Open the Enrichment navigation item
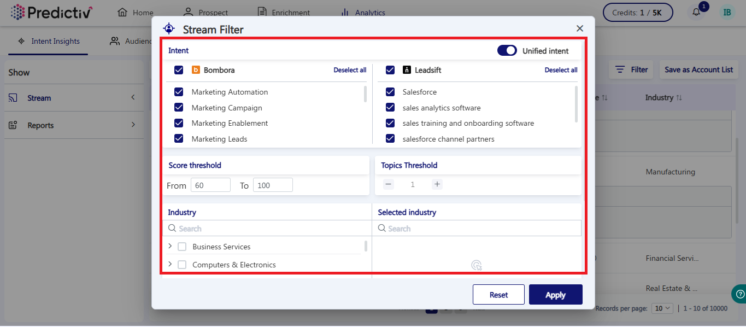The width and height of the screenshot is (746, 327). tap(284, 13)
